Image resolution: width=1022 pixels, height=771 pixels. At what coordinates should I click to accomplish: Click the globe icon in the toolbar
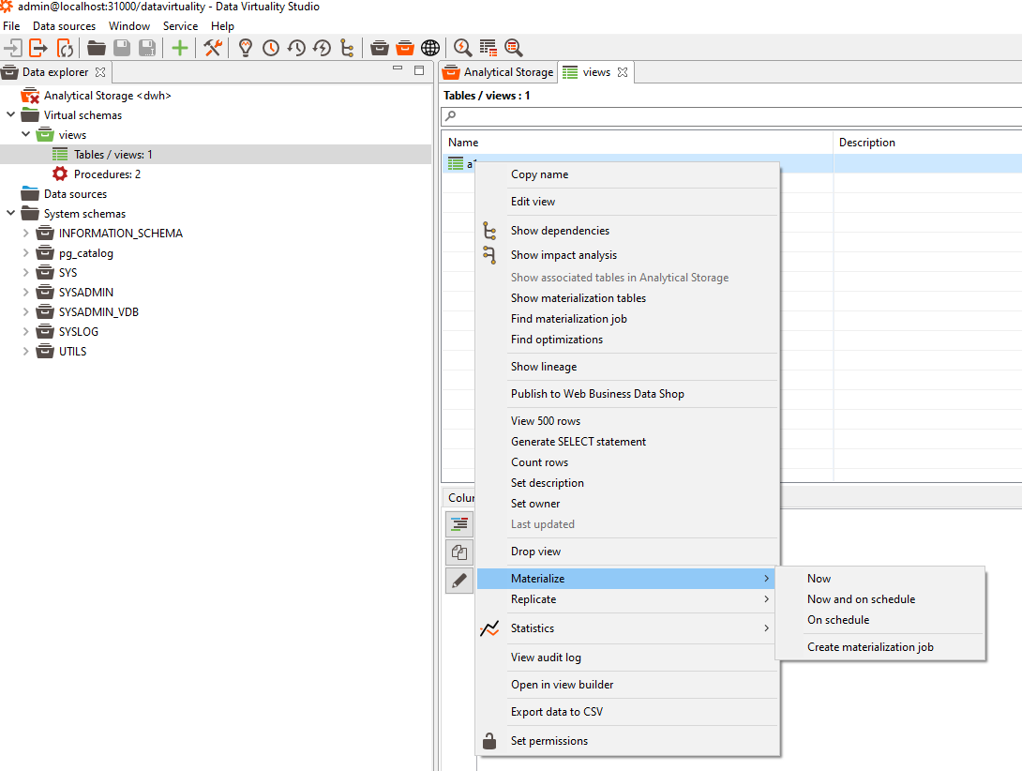pos(430,48)
